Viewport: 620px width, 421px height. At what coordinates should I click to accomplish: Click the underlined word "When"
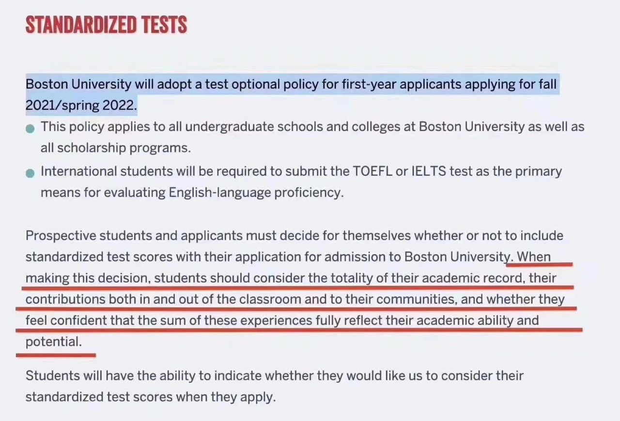(x=534, y=256)
